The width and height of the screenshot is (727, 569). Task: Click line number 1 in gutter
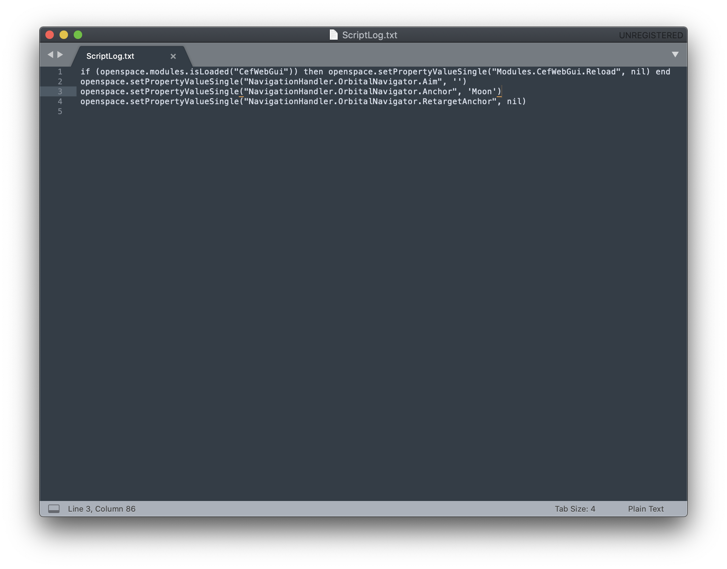coord(60,72)
